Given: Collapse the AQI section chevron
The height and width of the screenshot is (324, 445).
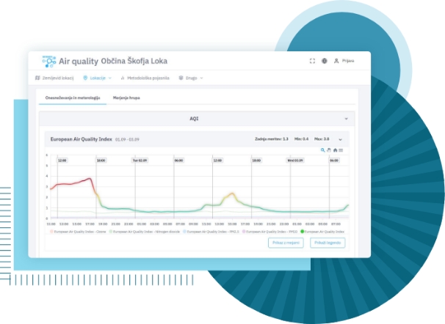Looking at the screenshot, I should pyautogui.click(x=345, y=118).
